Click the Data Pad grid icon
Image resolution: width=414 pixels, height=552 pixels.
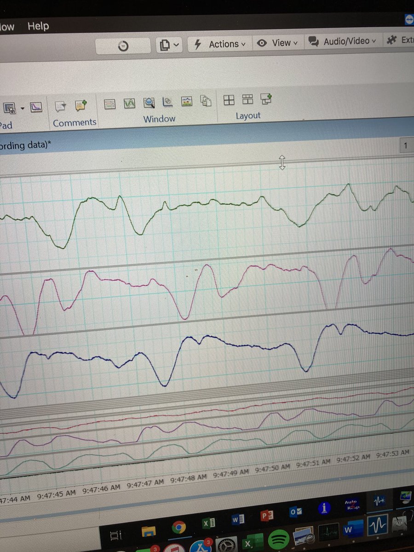[10, 108]
